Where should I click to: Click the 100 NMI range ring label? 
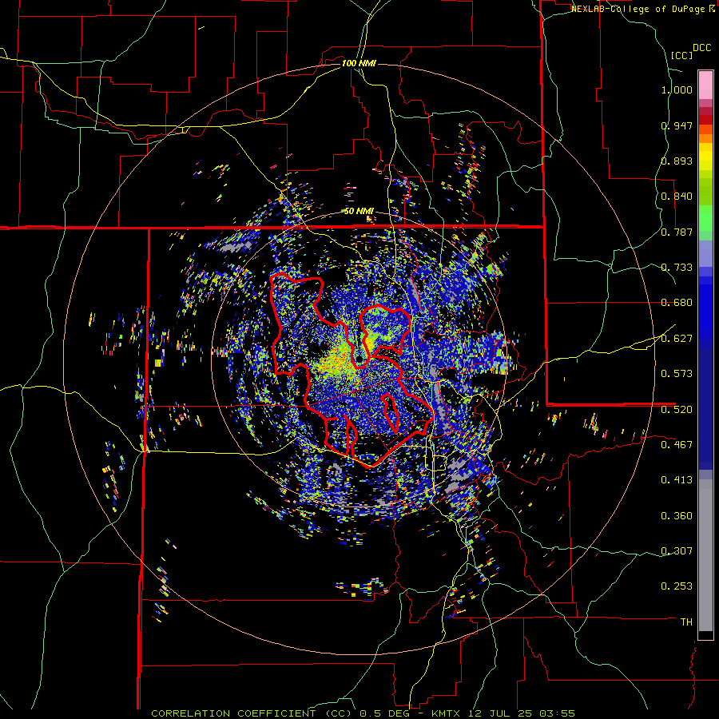359,63
